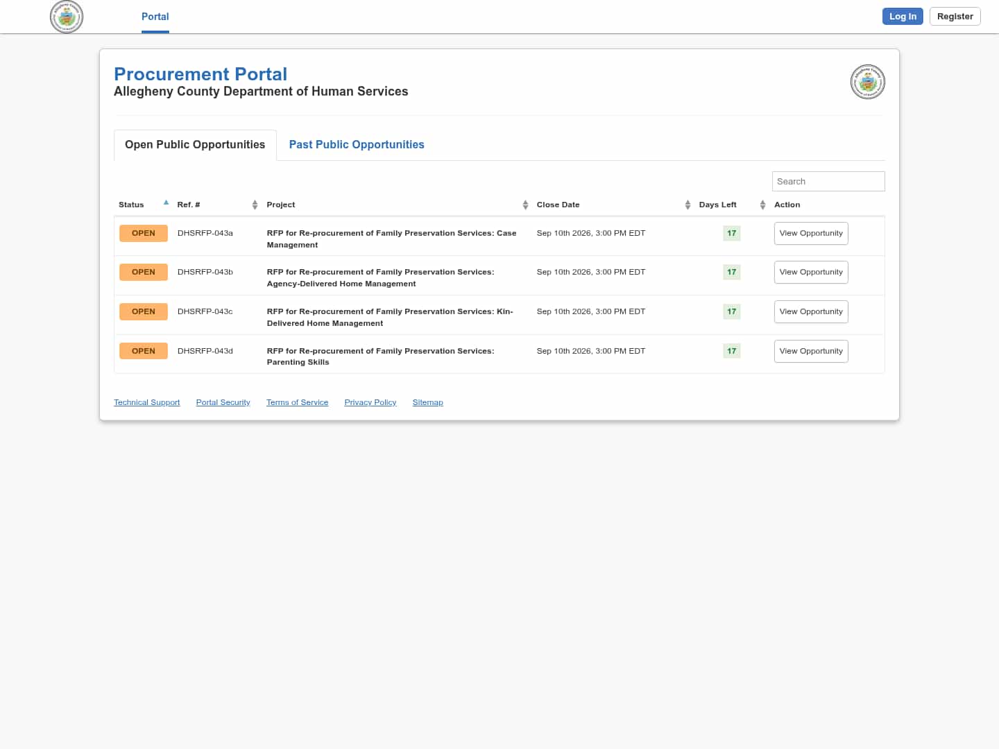Click OPEN status badge for DHSRFP-043a

coord(144,233)
